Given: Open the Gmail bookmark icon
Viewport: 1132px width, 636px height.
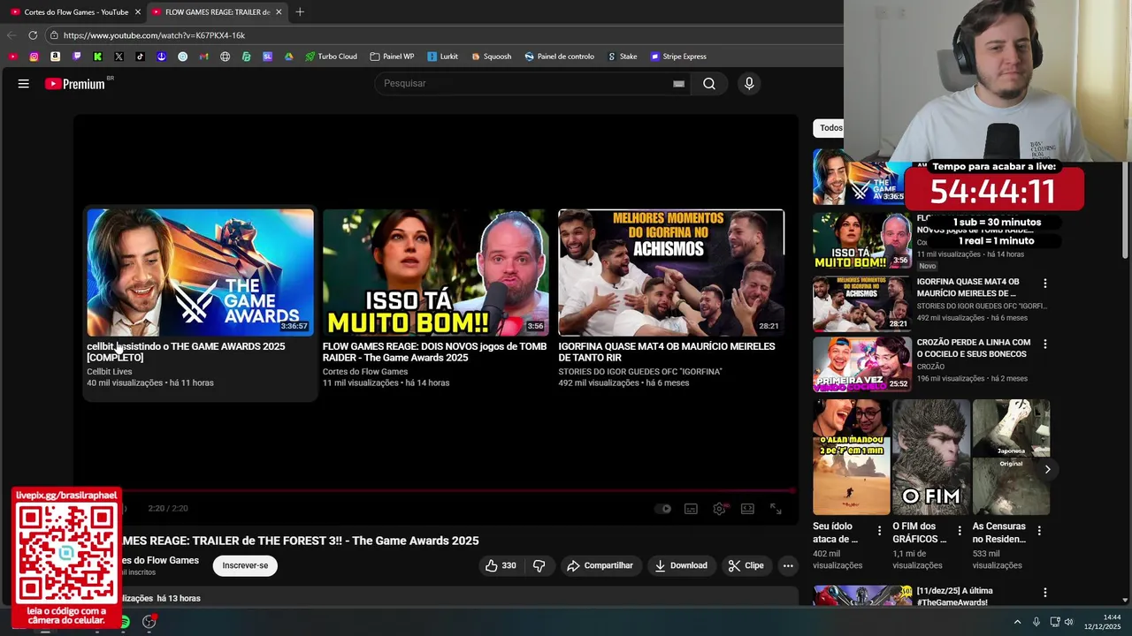Looking at the screenshot, I should click(x=203, y=57).
